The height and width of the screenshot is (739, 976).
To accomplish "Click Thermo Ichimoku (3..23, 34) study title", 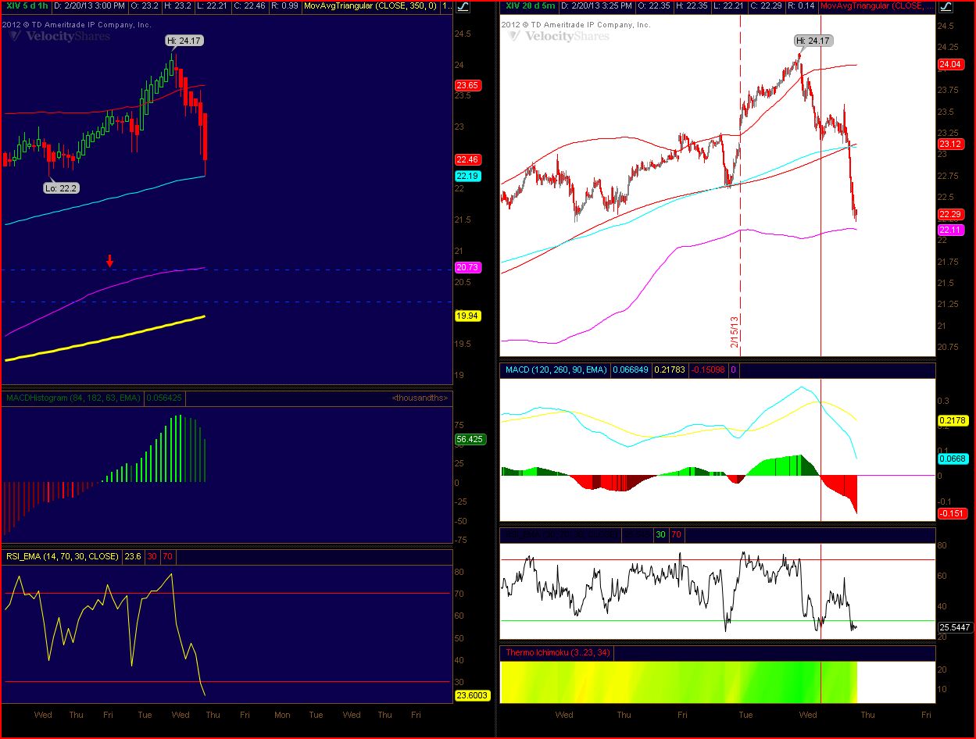I will [x=558, y=652].
